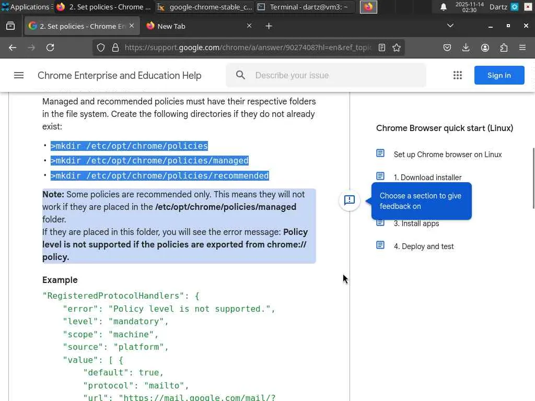
Task: Click the "RegisteredProtocolHandlers" code line
Action: (121, 296)
